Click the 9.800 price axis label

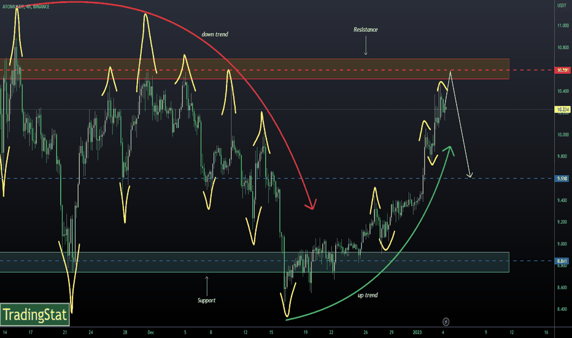tap(562, 156)
